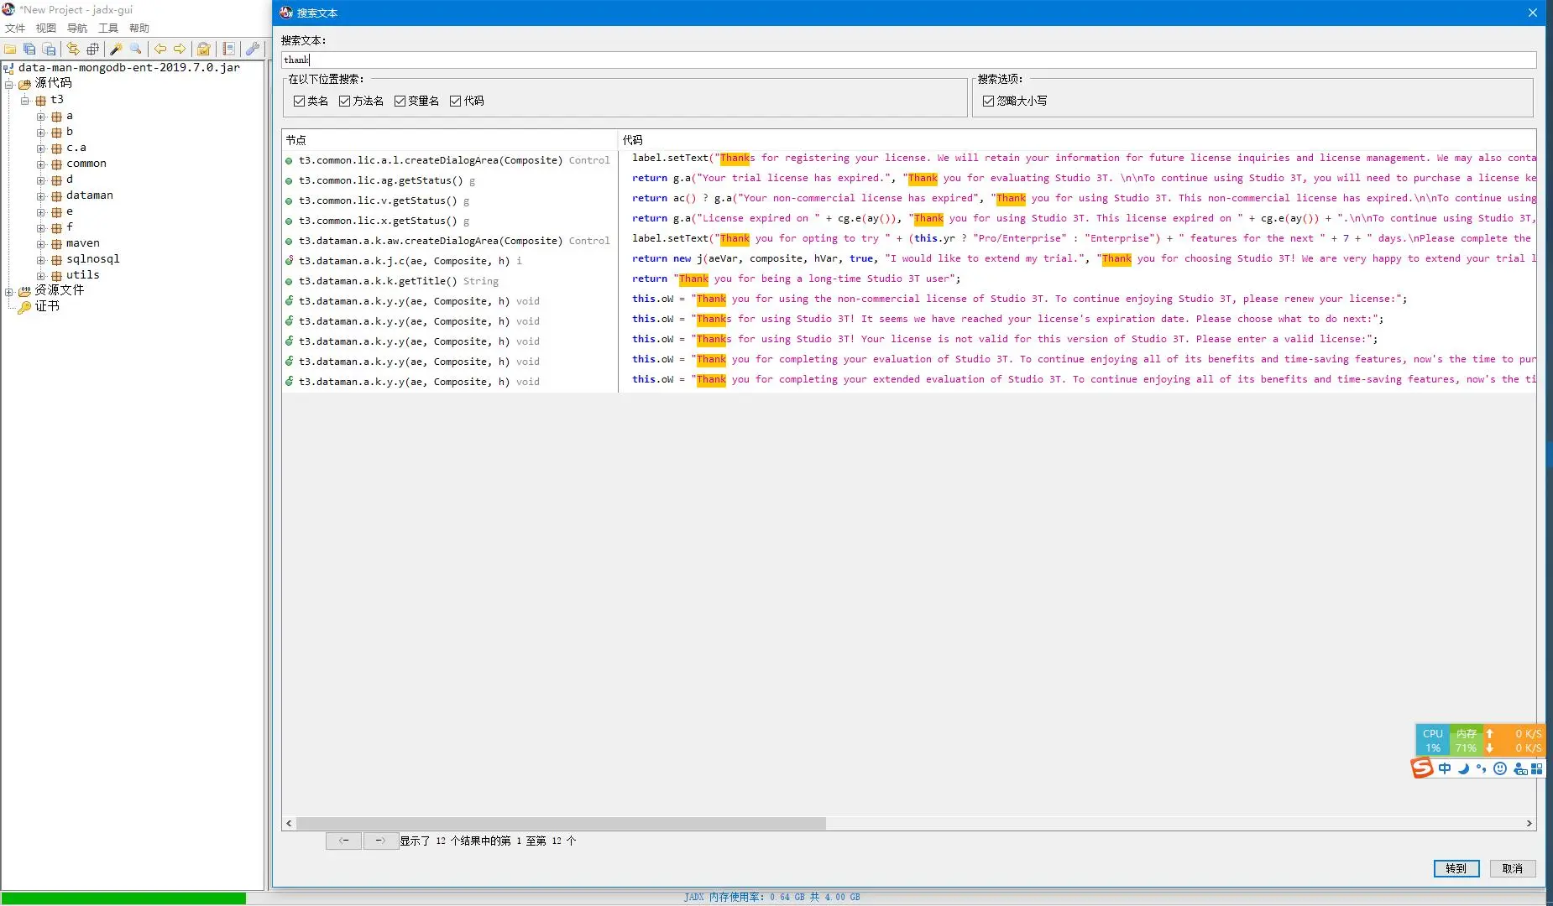Toggle the 代码 code checkbox

tap(455, 101)
